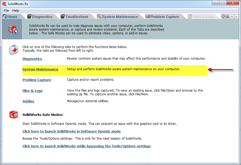Open the File menu
The width and height of the screenshot is (241, 165).
pos(6,11)
